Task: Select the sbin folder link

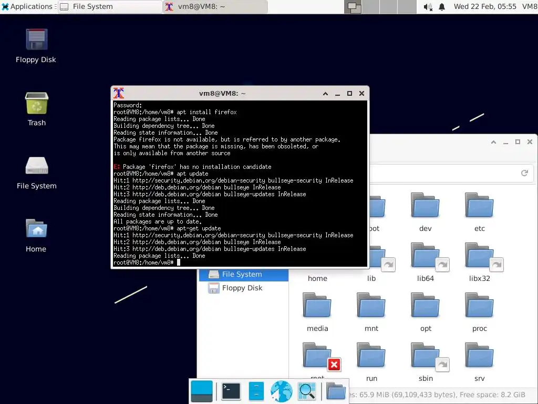Action: (426, 362)
